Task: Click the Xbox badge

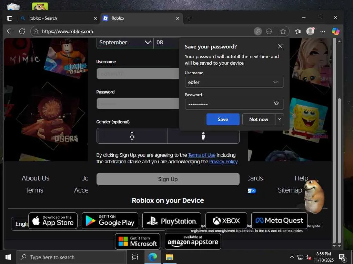Action: coord(226,221)
